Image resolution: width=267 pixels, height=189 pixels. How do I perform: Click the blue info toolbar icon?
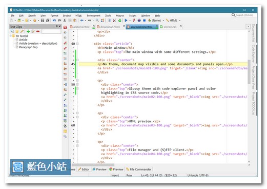pos(109,21)
